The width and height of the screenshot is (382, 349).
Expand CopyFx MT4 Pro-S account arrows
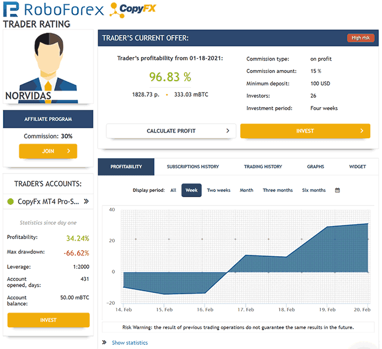pos(86,201)
